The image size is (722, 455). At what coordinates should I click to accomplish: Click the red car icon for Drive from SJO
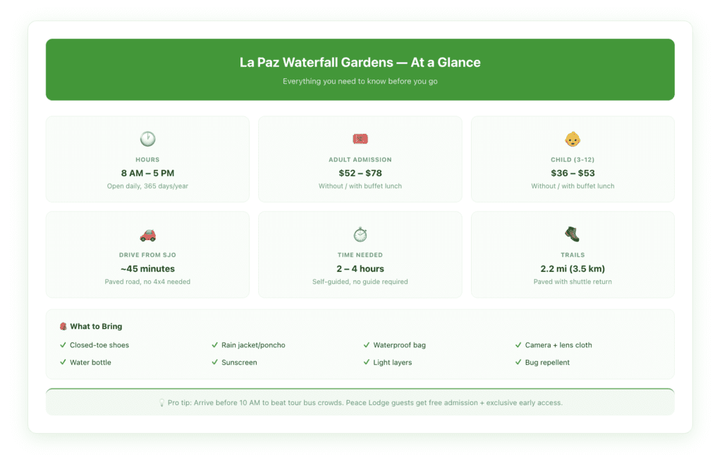(x=147, y=234)
